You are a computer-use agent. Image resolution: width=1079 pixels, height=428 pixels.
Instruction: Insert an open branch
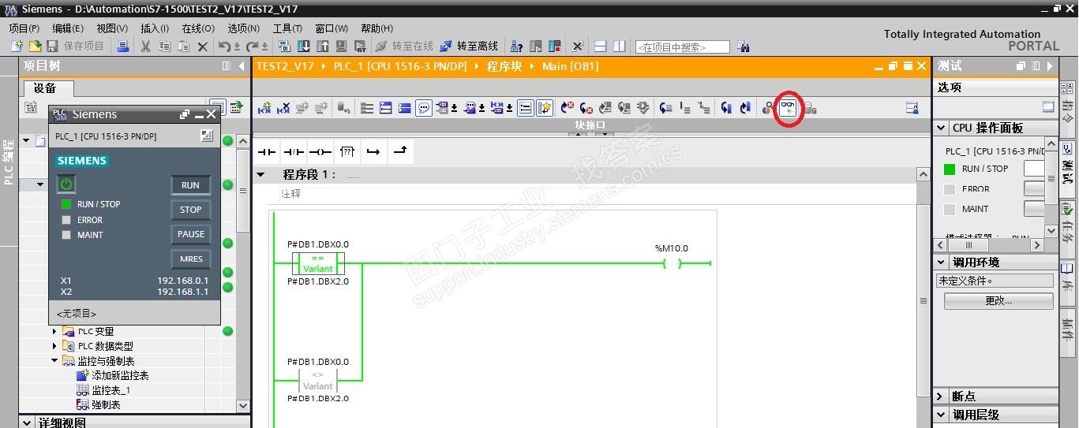[x=373, y=151]
